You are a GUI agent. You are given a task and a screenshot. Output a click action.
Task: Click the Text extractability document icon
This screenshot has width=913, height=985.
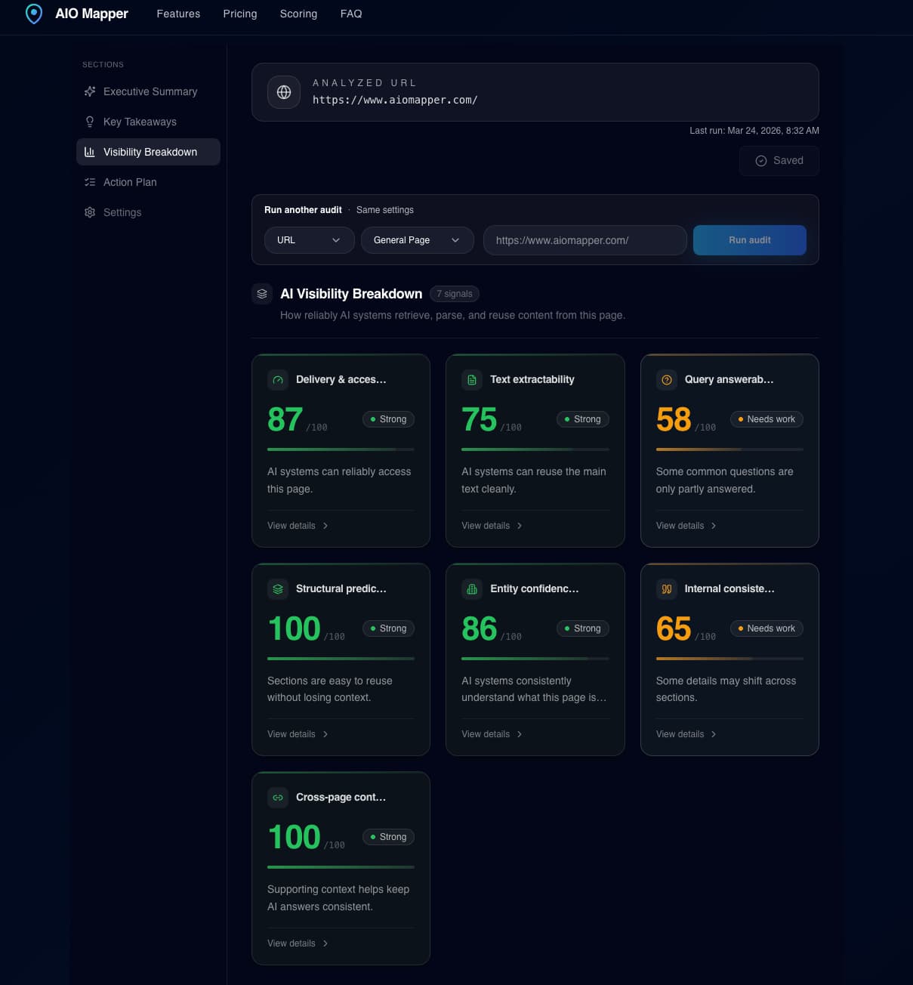click(472, 380)
